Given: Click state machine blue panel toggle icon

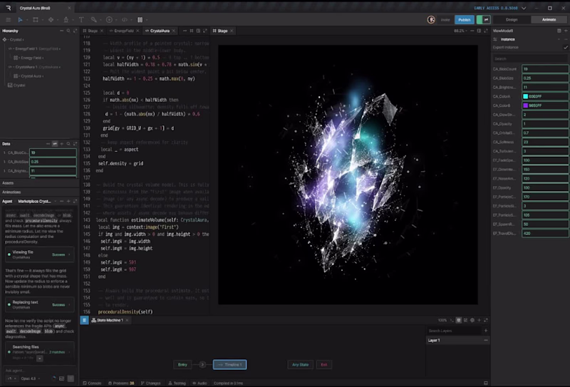Looking at the screenshot, I should point(84,320).
